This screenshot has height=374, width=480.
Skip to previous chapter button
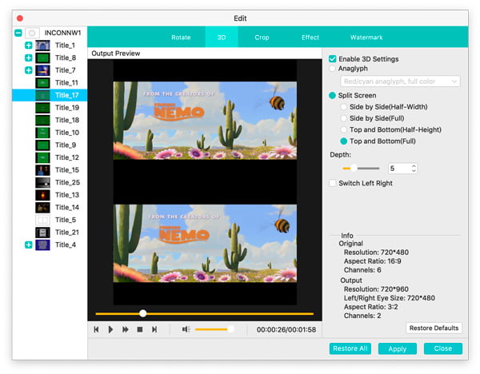coord(96,329)
